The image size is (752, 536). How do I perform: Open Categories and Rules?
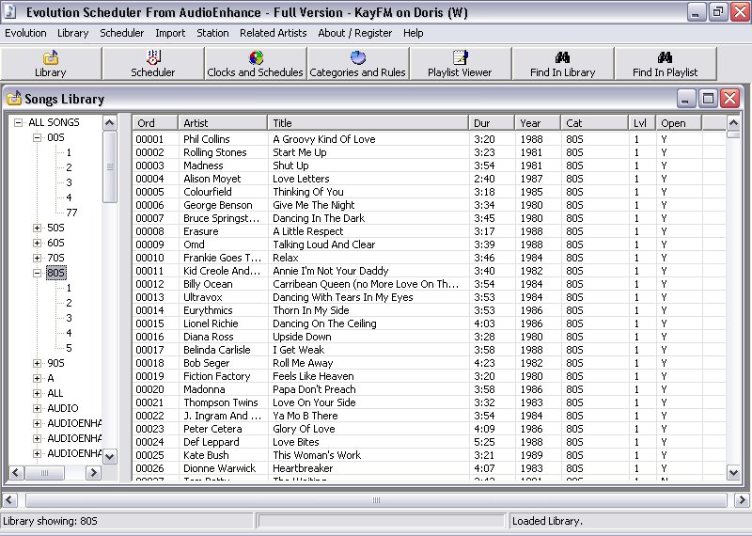click(x=358, y=63)
